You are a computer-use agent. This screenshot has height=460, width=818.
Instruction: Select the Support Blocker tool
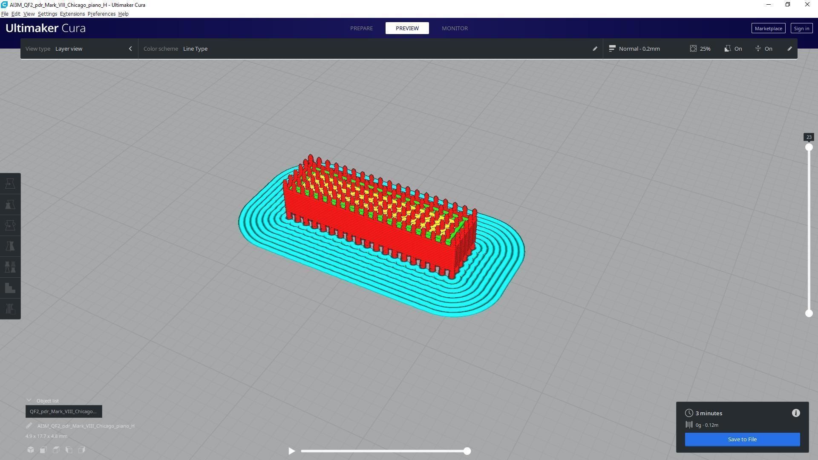click(x=10, y=288)
